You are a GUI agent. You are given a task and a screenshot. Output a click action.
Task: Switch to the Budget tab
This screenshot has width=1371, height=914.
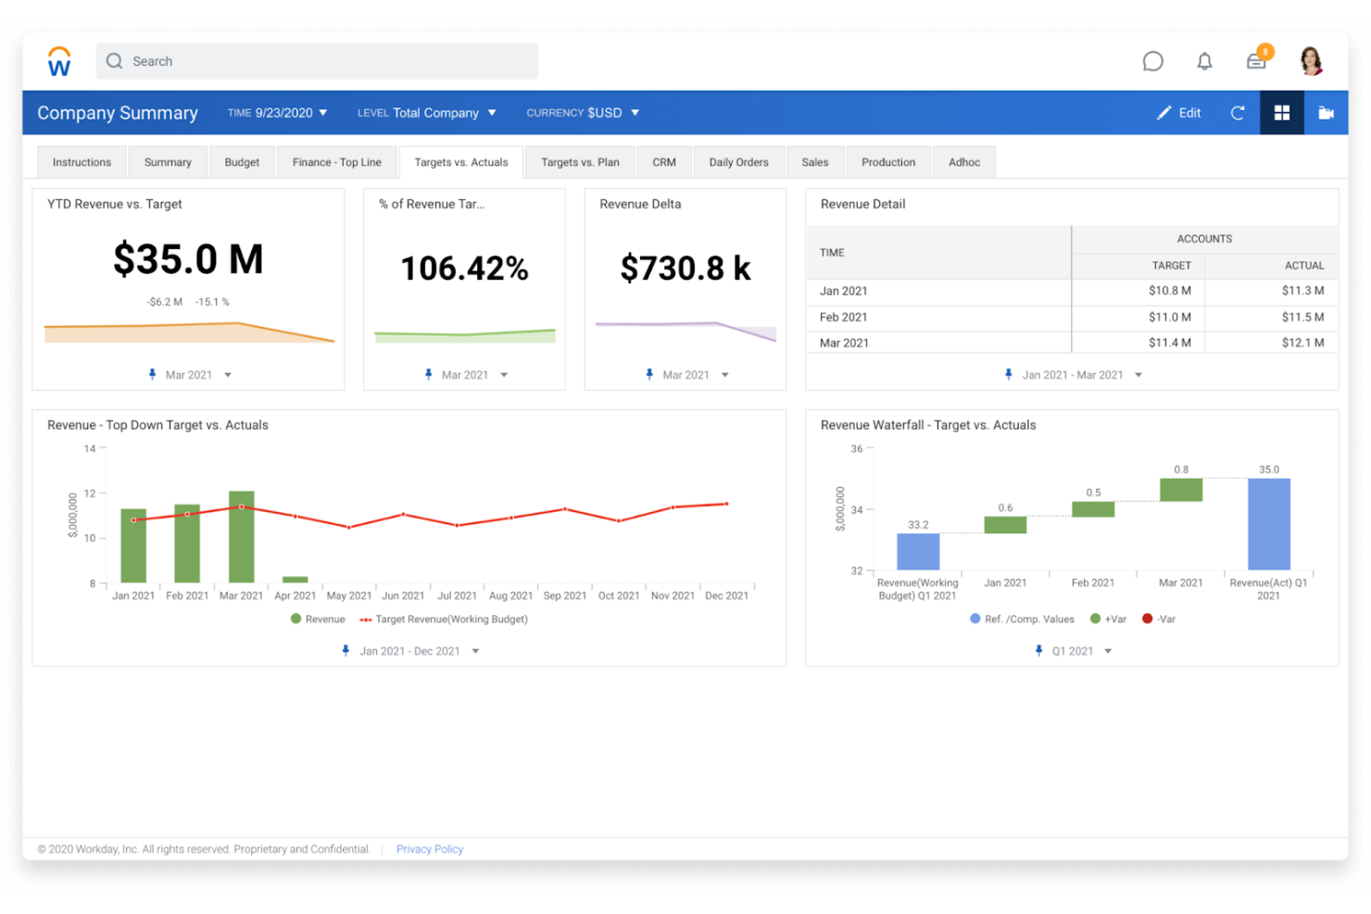point(242,161)
